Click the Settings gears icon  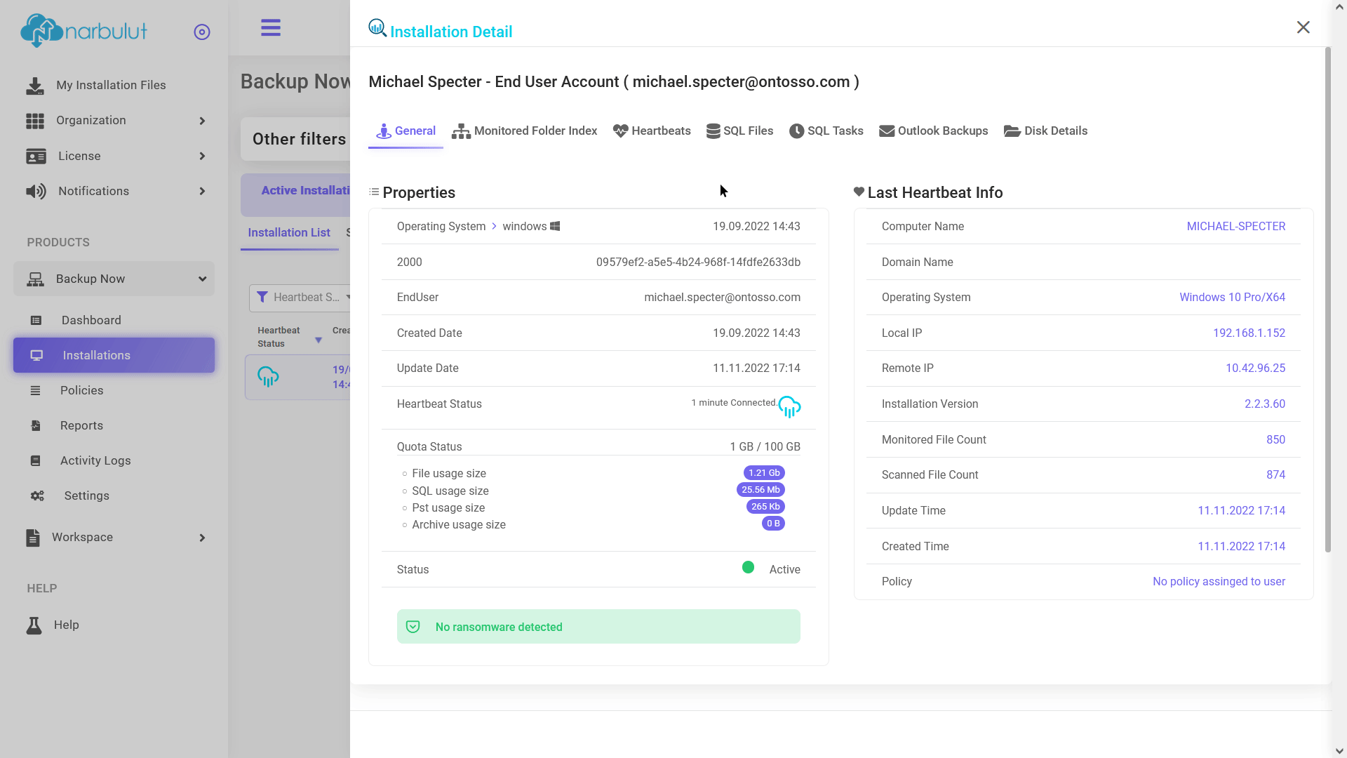37,496
